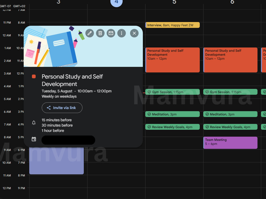Click the GMT-07 time zone label
The width and height of the screenshot is (266, 199).
click(5, 6)
